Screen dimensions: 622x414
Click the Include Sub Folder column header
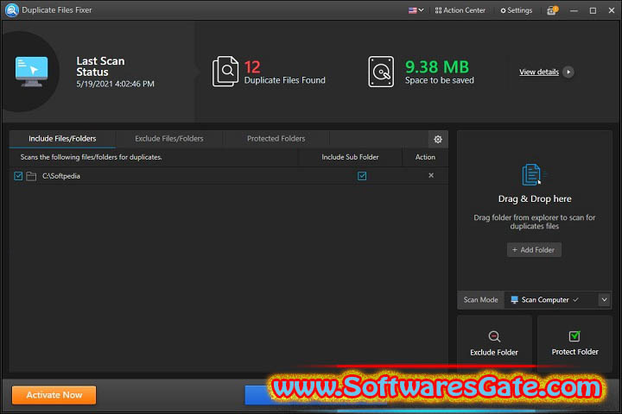[350, 157]
